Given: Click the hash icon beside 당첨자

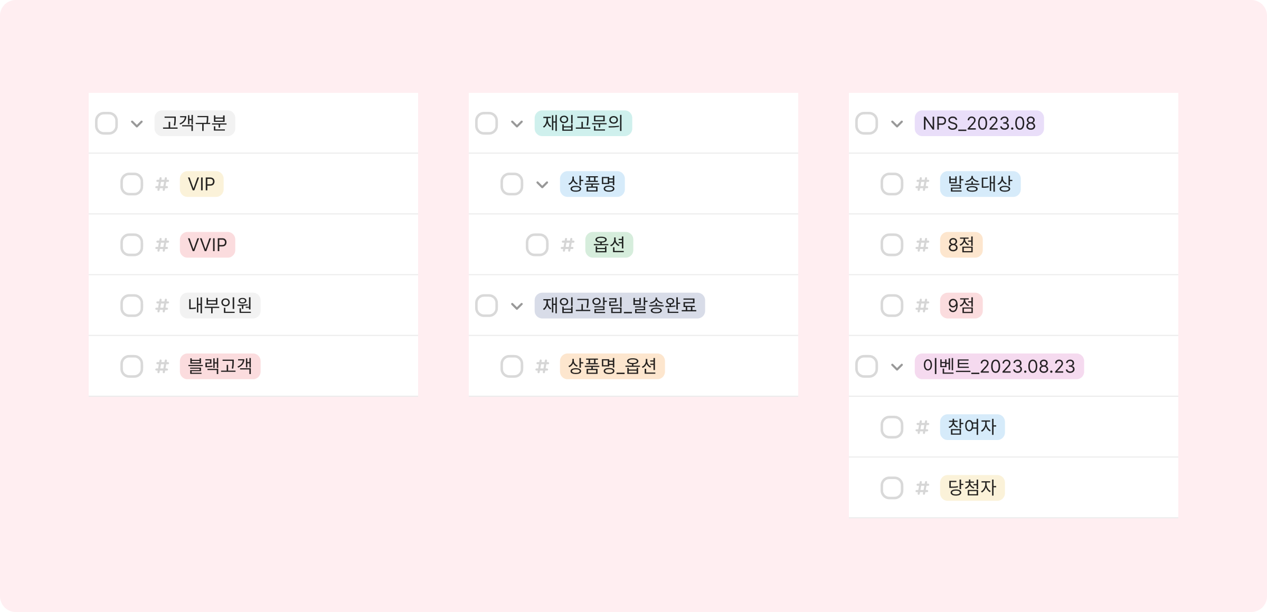Looking at the screenshot, I should 922,488.
